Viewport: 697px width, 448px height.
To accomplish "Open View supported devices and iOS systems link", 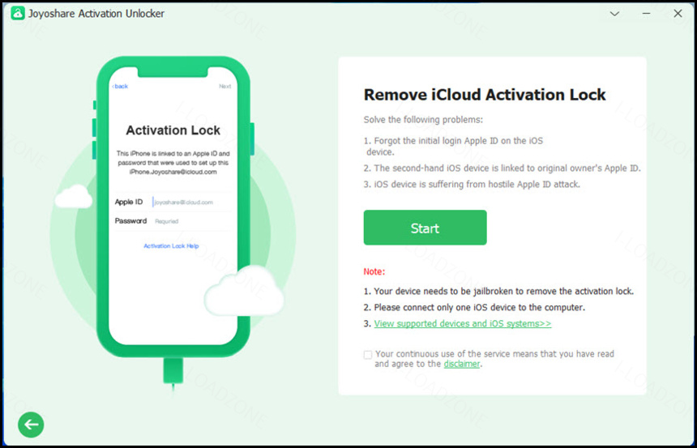I will (x=462, y=323).
